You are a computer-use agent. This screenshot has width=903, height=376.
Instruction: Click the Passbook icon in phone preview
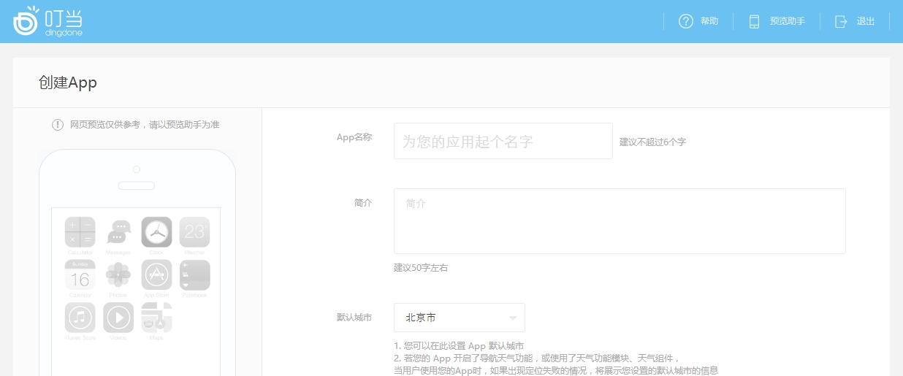(x=194, y=275)
